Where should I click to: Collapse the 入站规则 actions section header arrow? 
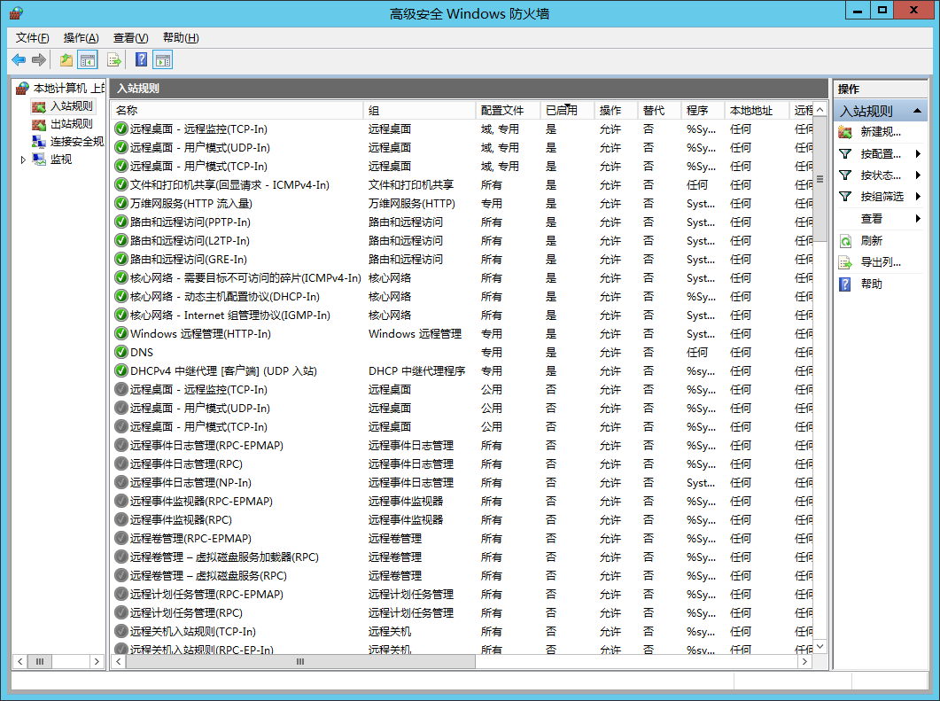point(917,111)
